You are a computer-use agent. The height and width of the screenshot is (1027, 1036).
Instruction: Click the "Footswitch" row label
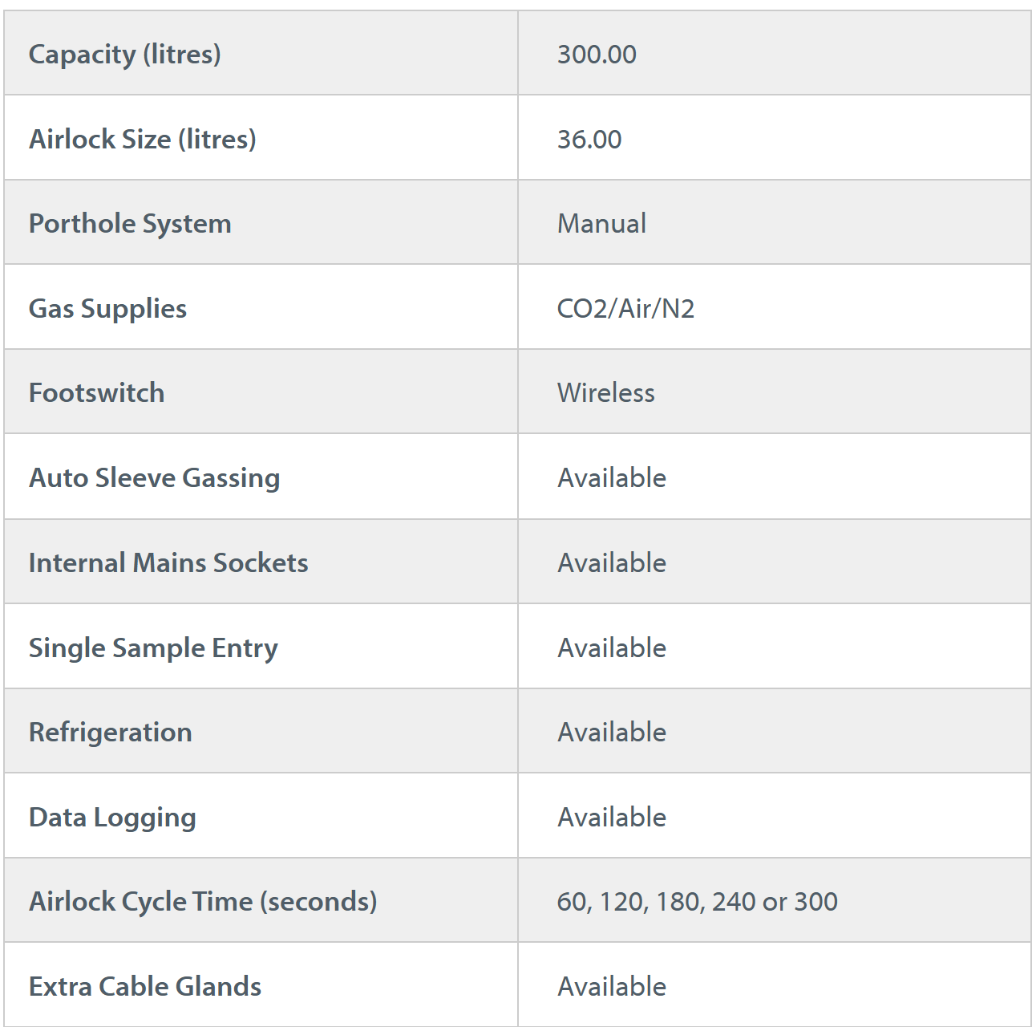pos(96,393)
